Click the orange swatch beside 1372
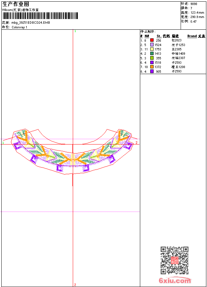The width and height of the screenshot is (207, 287). pos(152,67)
